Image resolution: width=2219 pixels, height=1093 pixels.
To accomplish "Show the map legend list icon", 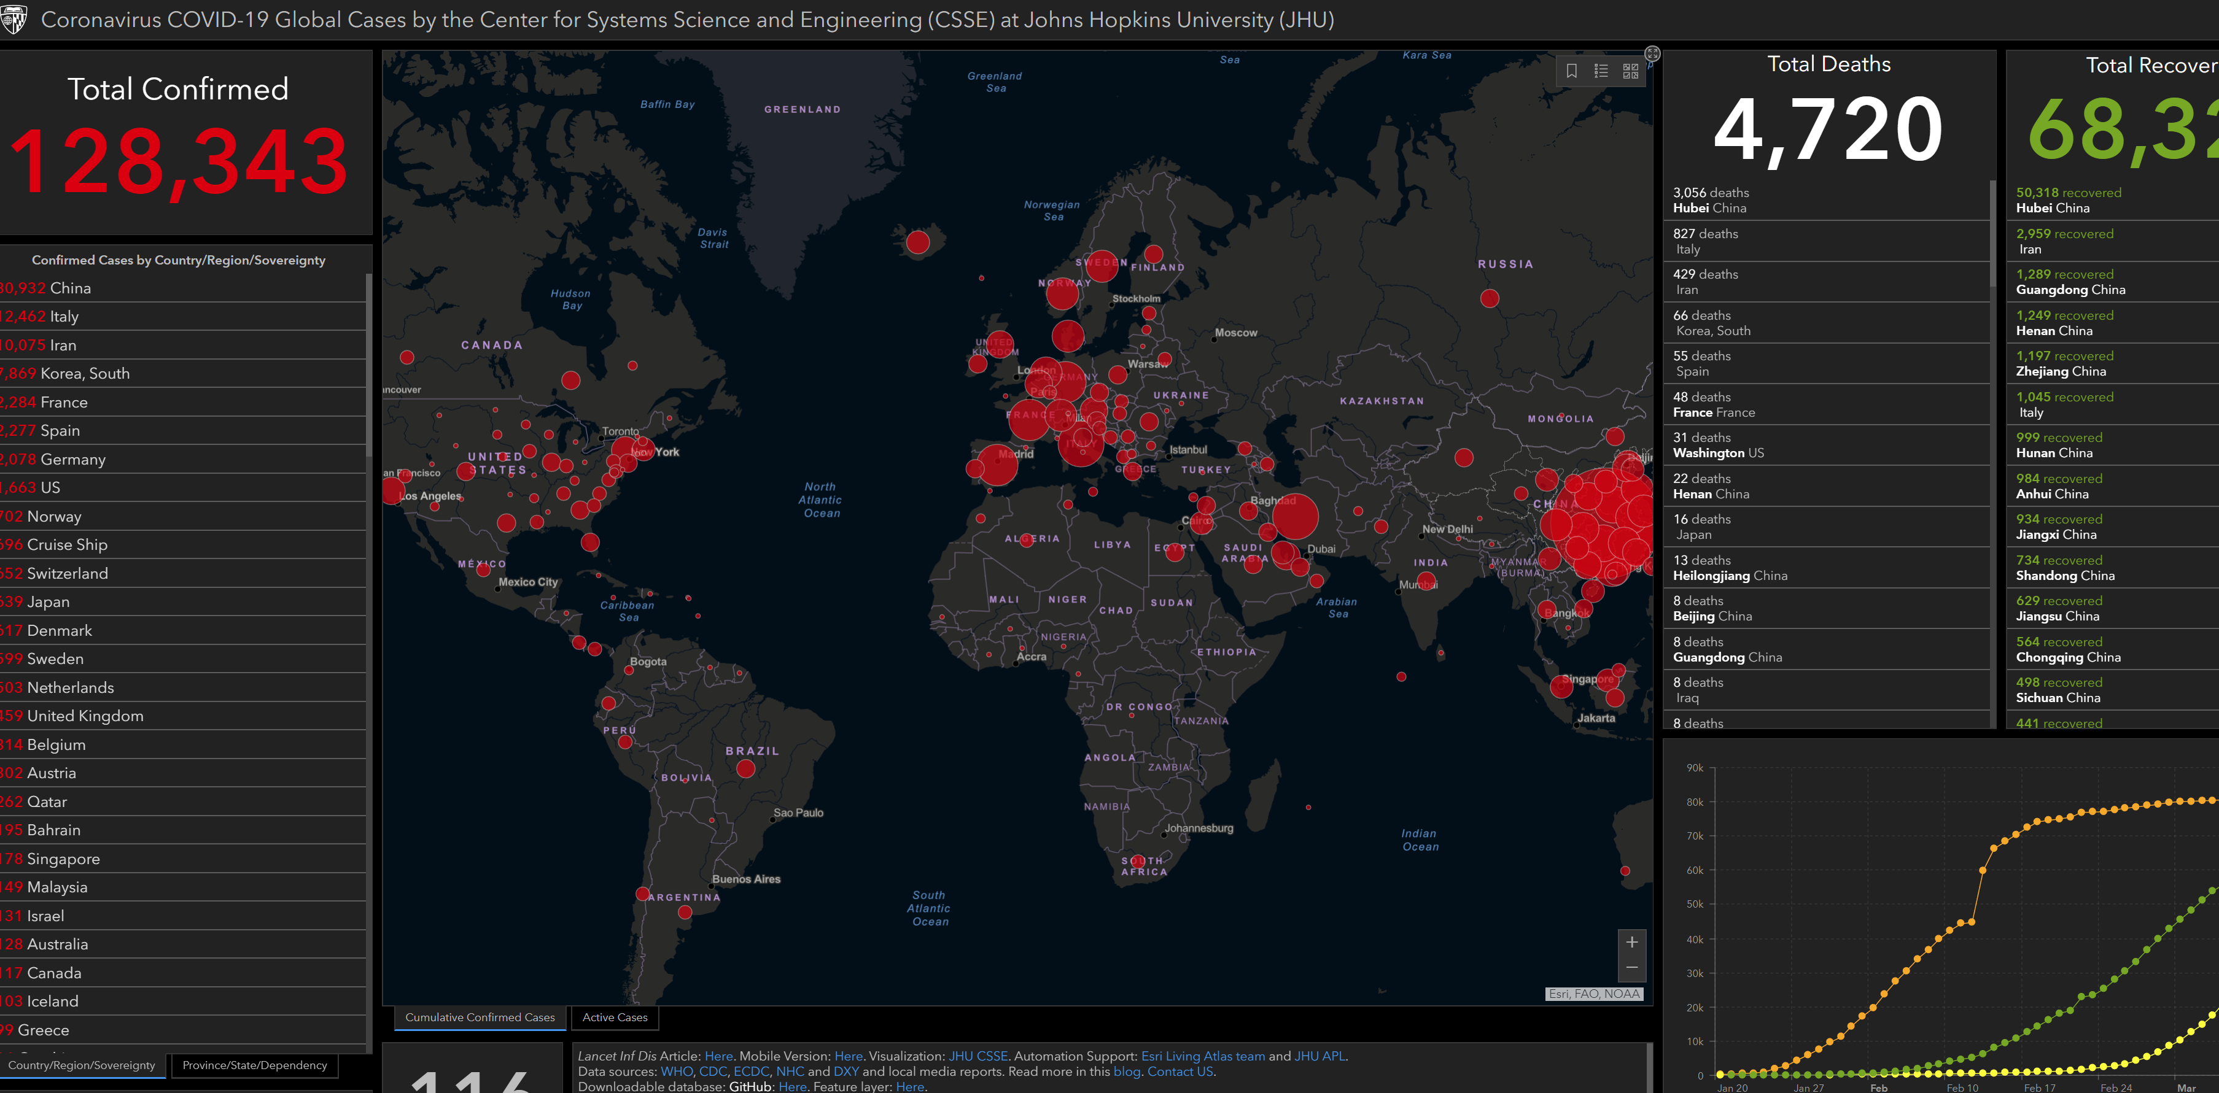I will coord(1601,71).
